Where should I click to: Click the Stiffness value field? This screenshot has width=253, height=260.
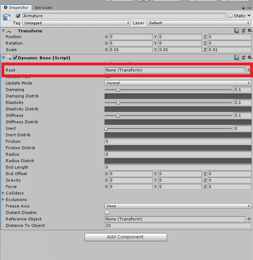(242, 115)
